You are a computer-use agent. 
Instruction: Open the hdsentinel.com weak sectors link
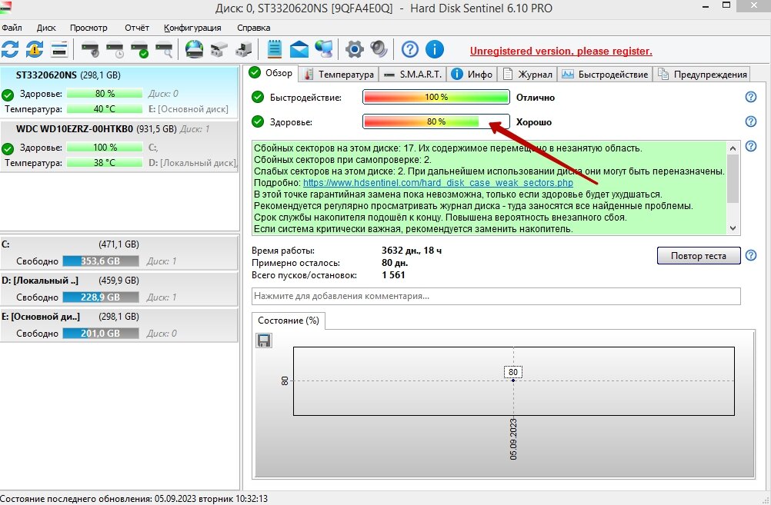point(438,183)
